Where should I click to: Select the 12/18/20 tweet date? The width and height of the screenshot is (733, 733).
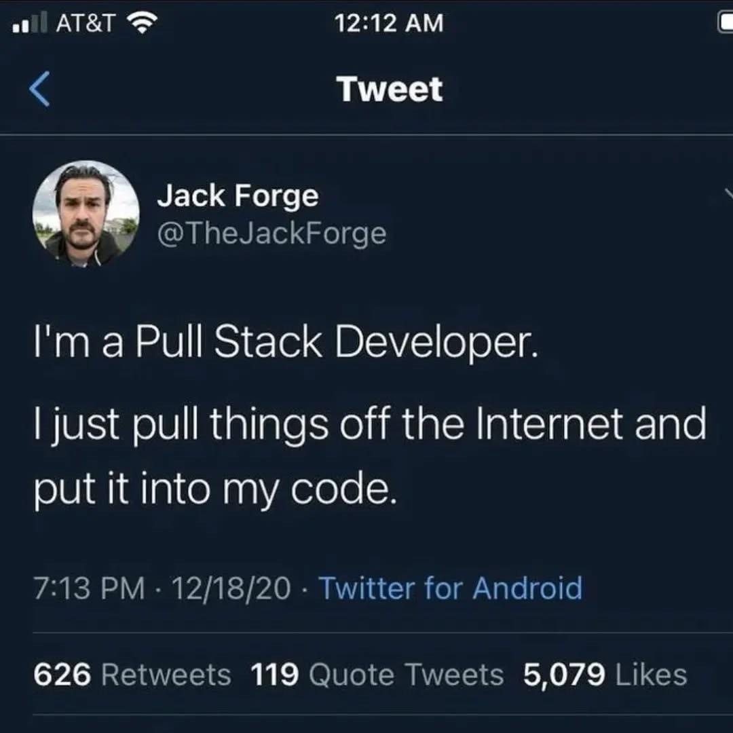231,588
